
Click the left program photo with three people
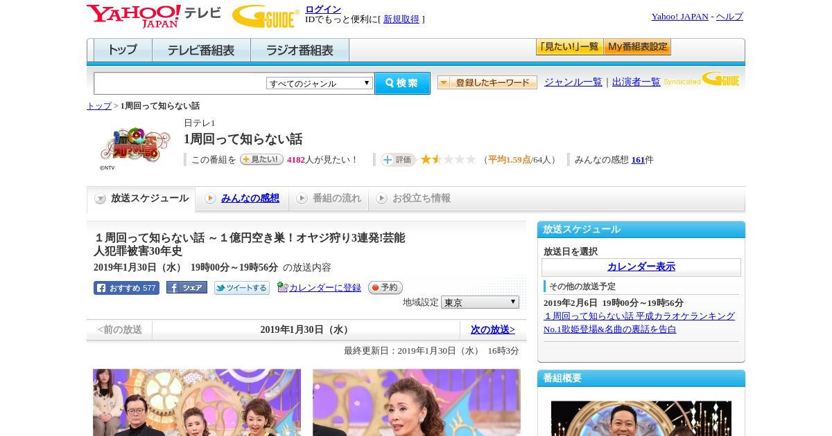(197, 402)
